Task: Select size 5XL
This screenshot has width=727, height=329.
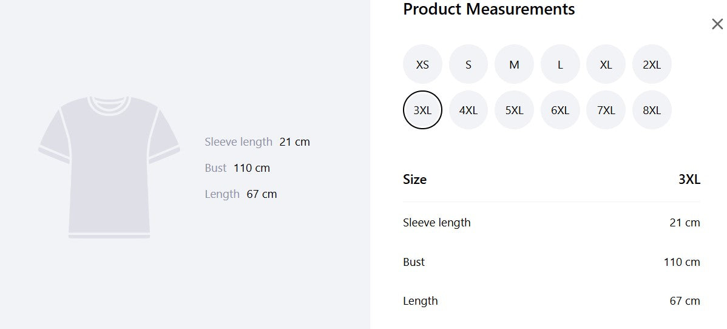Action: [514, 110]
